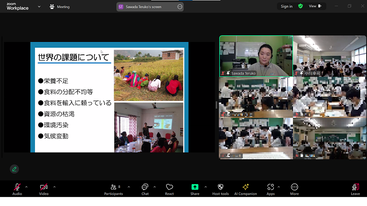This screenshot has width=367, height=206.
Task: Select Sawada Teruko's video tile
Action: pyautogui.click(x=256, y=56)
